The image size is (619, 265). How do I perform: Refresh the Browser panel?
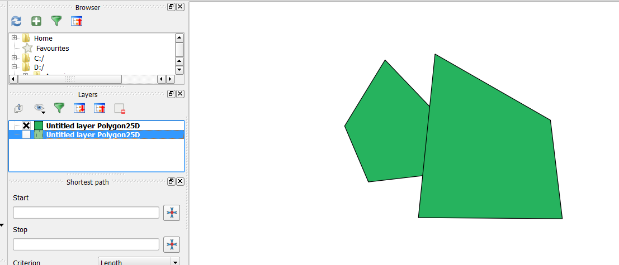tap(16, 21)
